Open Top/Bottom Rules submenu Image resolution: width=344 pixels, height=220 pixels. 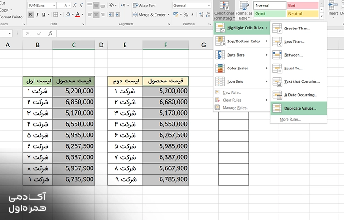tap(242, 41)
